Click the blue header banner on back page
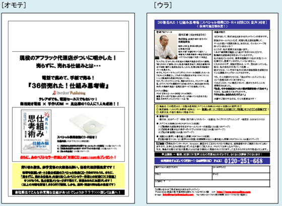The image size is (282, 206). [x=212, y=24]
